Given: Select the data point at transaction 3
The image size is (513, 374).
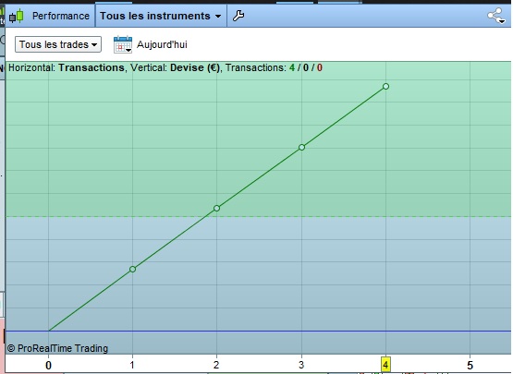Looking at the screenshot, I should point(301,148).
